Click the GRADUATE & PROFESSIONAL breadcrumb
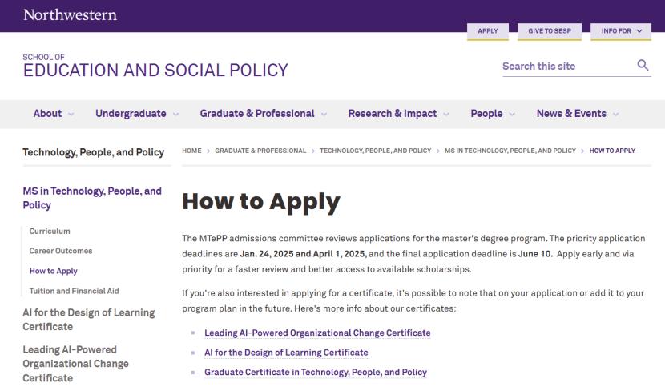Viewport: 665px width, 391px height. [260, 151]
